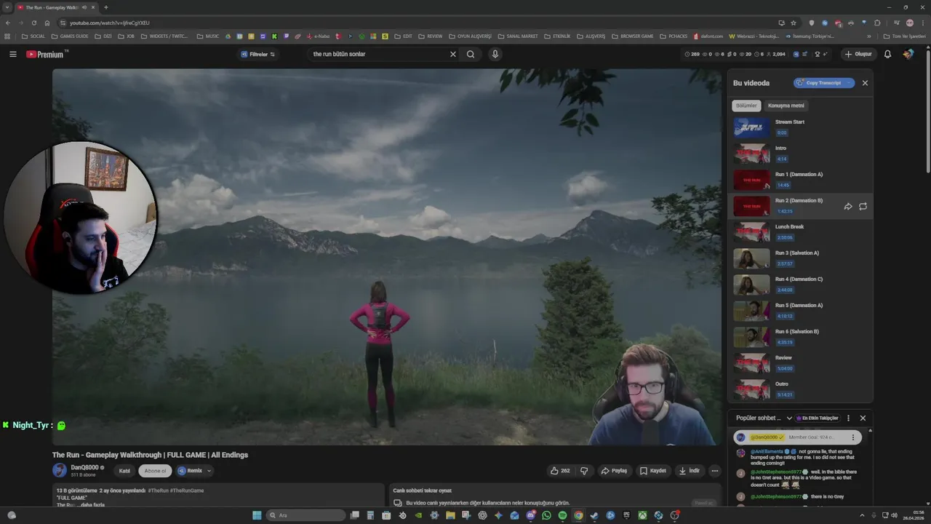Click the Paylaş share button
The image size is (931, 524).
click(614, 471)
